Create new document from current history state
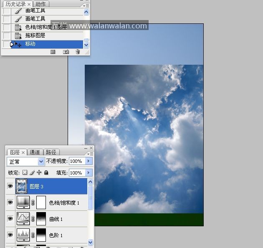This screenshot has height=248, width=263. pos(53,52)
